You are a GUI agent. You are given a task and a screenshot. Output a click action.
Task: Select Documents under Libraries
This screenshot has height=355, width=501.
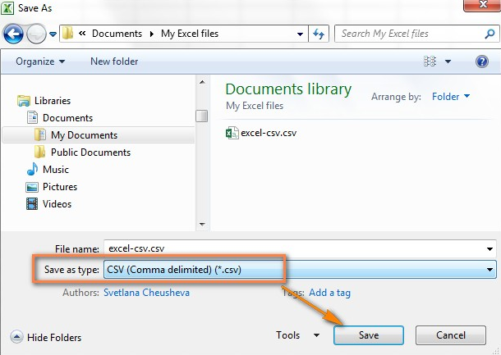67,118
